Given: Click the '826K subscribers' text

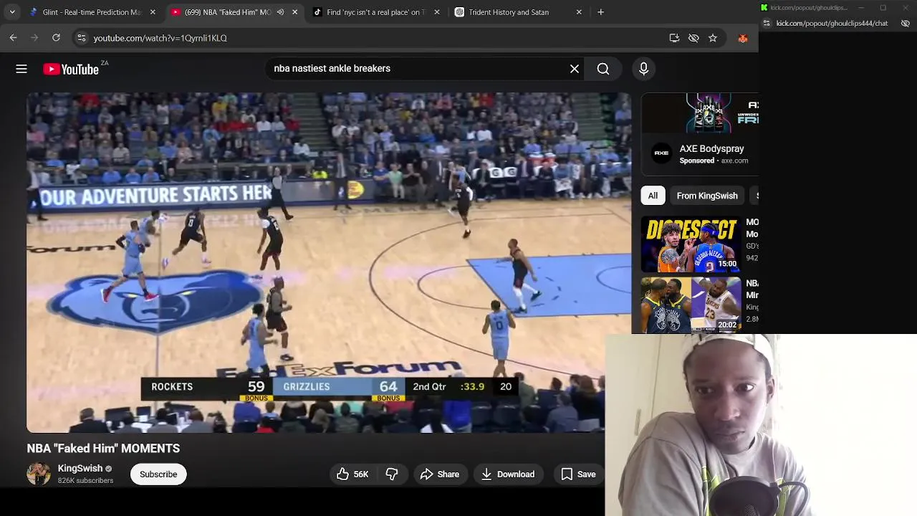Looking at the screenshot, I should tap(85, 481).
